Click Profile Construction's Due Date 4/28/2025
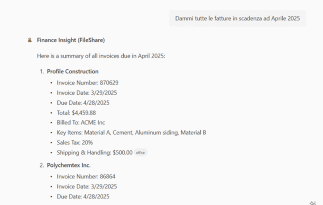Screen dimensions: 323x205 pos(83,103)
